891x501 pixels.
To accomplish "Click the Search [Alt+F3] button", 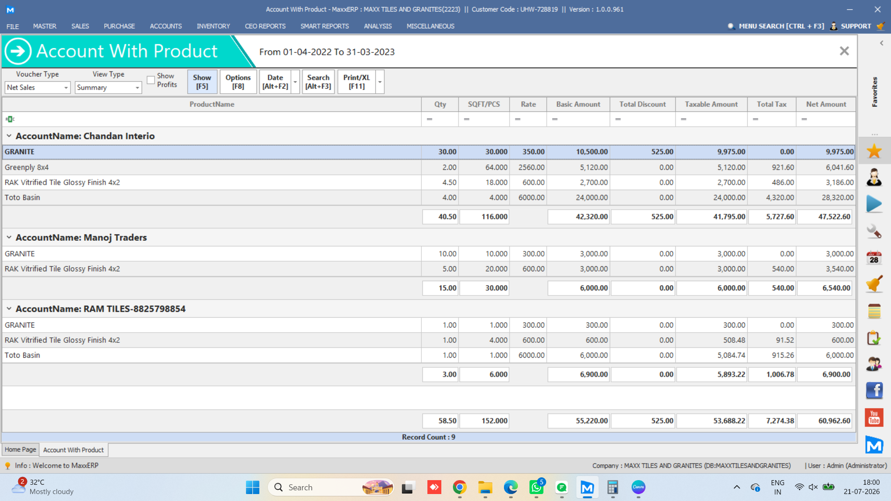I will [318, 82].
